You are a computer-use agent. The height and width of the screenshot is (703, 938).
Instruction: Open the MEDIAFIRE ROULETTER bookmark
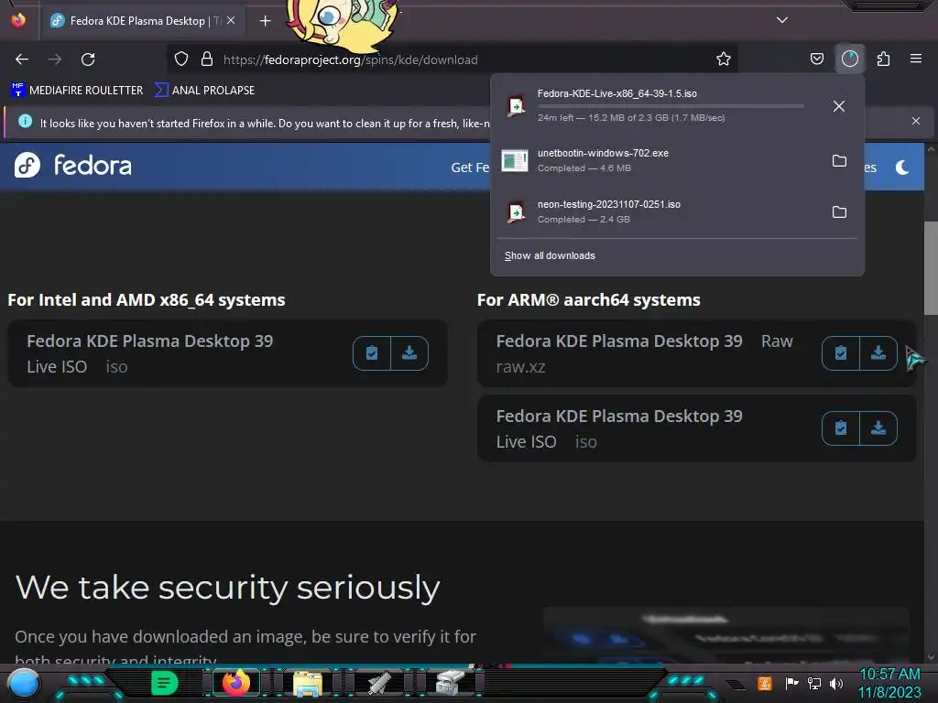77,91
